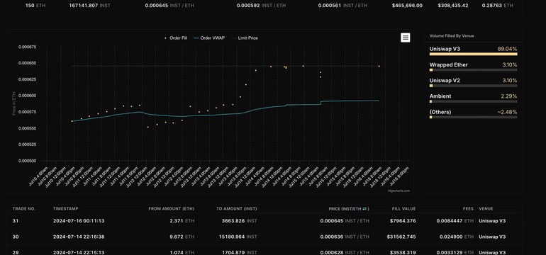
Task: Toggle the Limit Price legend series
Action: pos(245,38)
